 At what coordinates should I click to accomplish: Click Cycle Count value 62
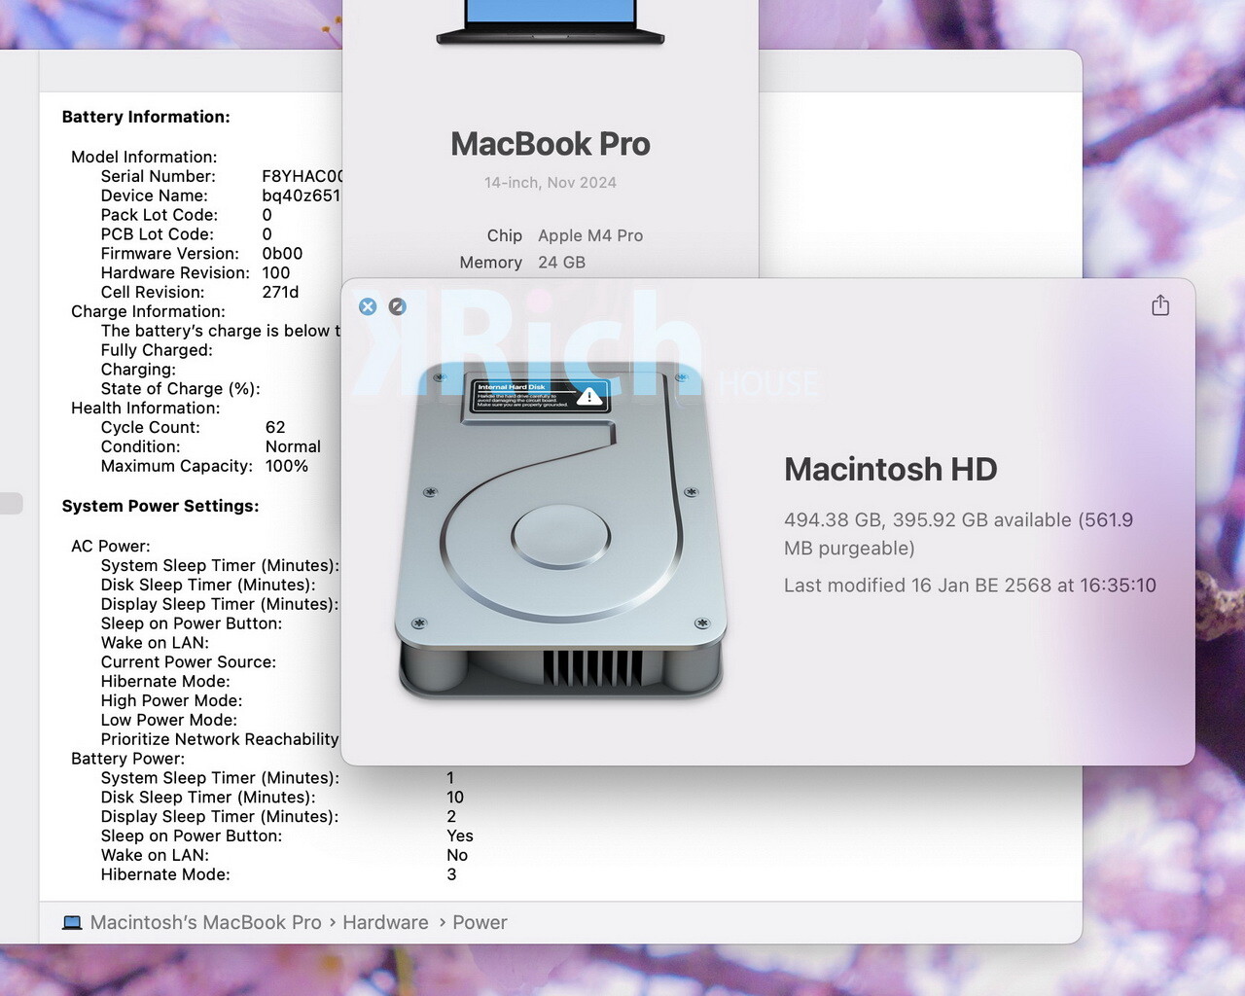tap(275, 427)
